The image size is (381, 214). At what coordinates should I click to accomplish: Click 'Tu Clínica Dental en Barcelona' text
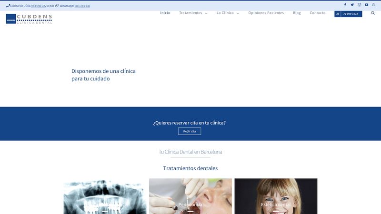(190, 152)
